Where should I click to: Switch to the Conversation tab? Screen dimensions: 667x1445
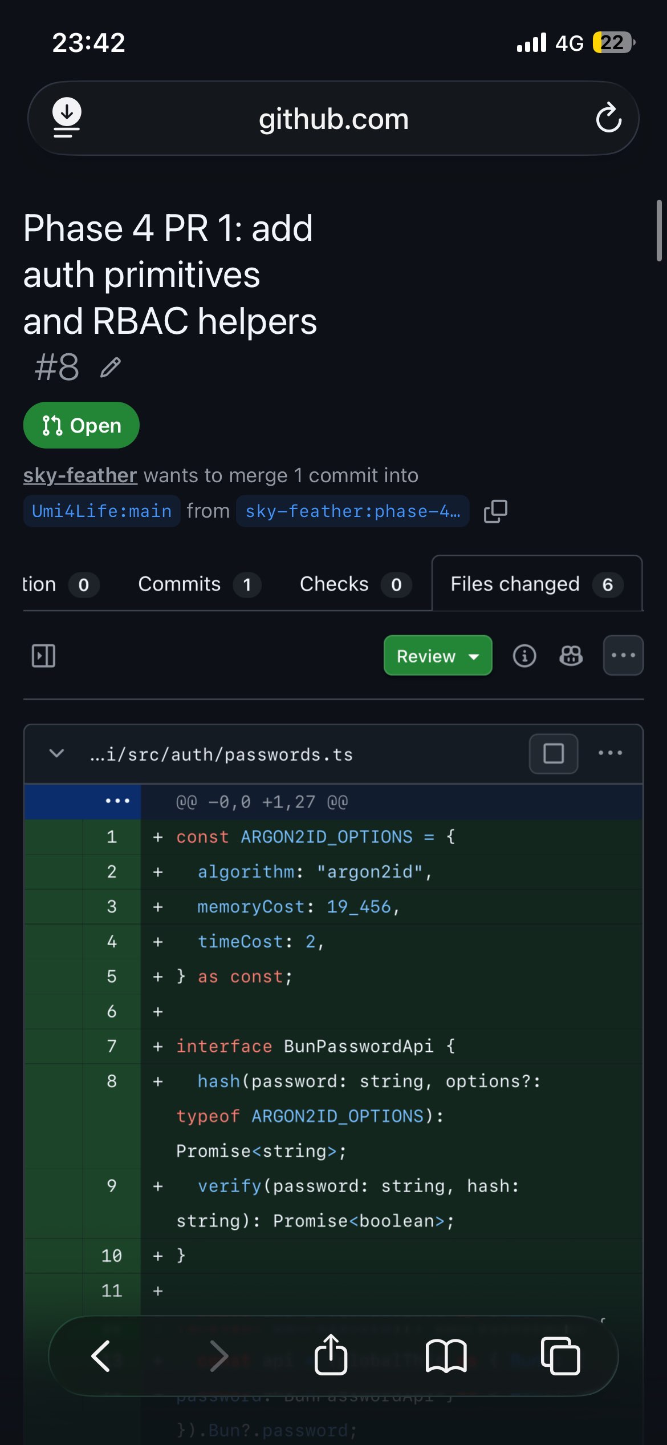[61, 584]
